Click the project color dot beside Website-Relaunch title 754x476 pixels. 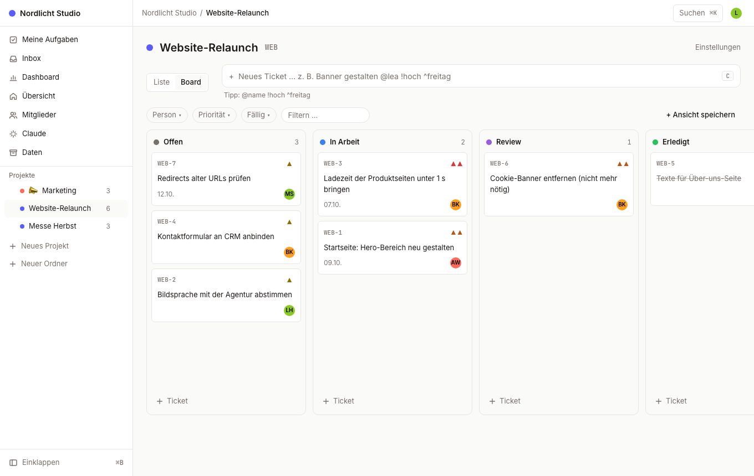click(x=150, y=48)
